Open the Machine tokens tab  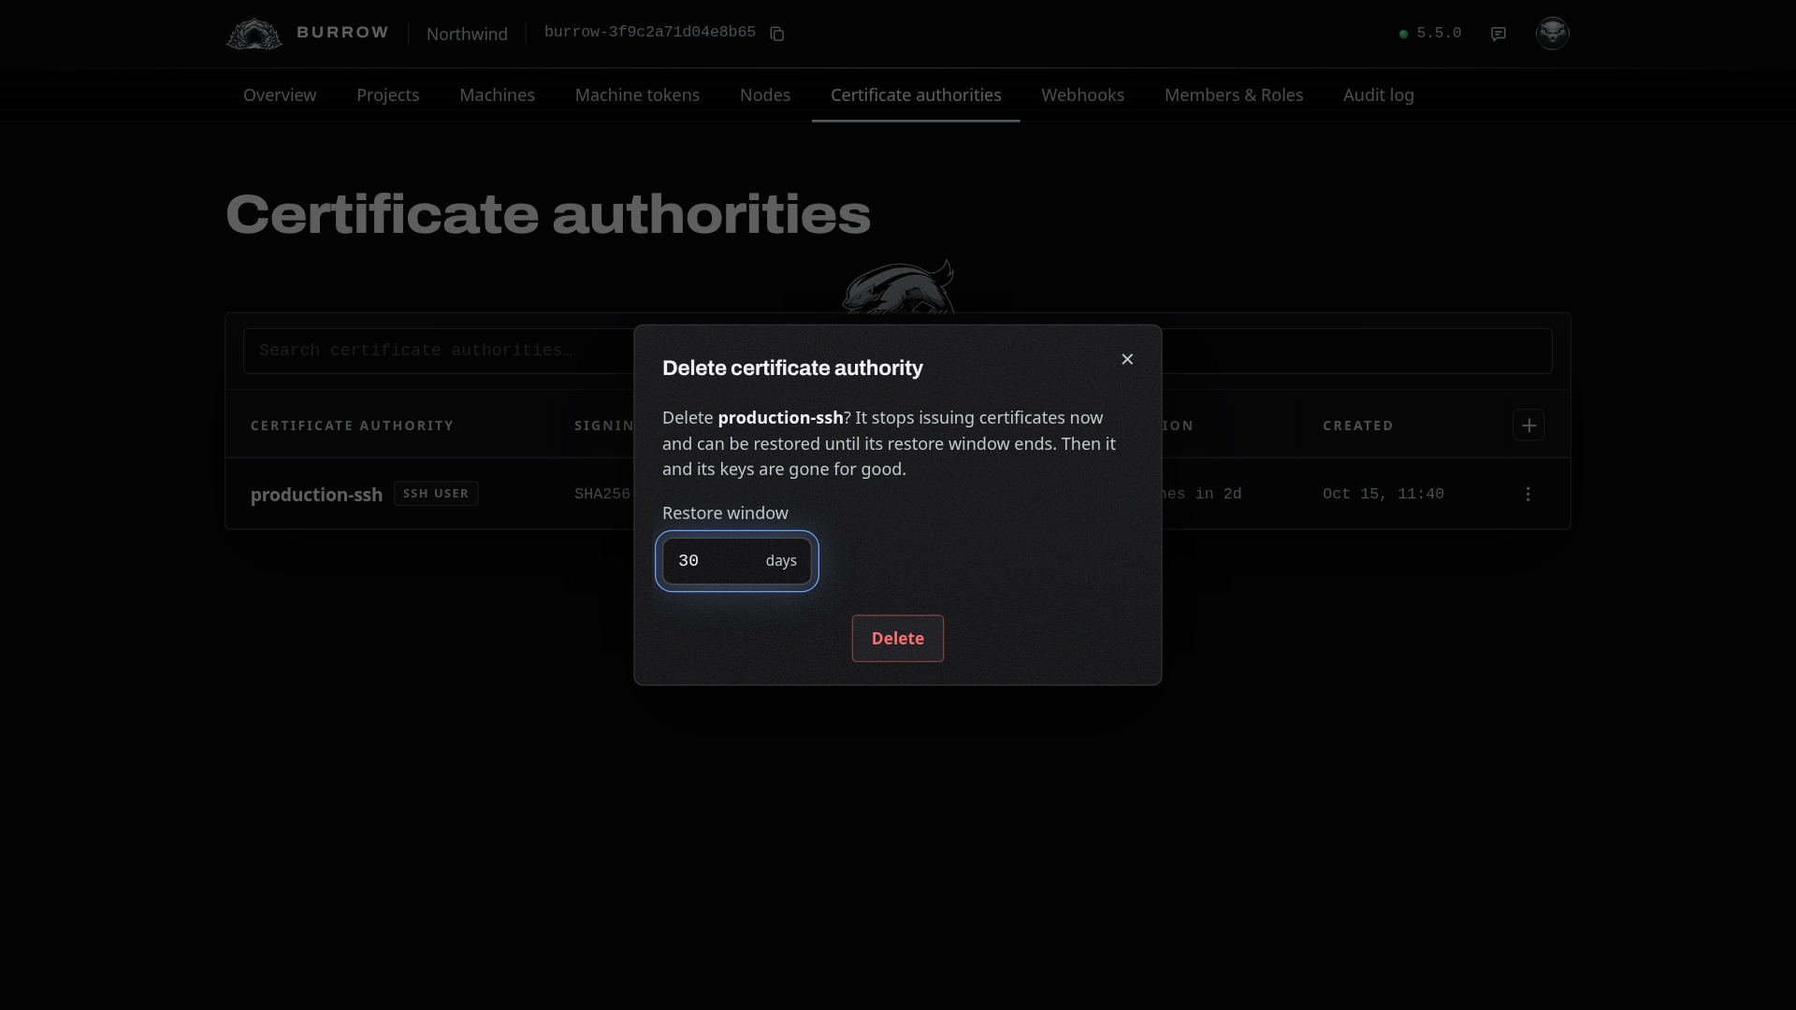click(638, 95)
